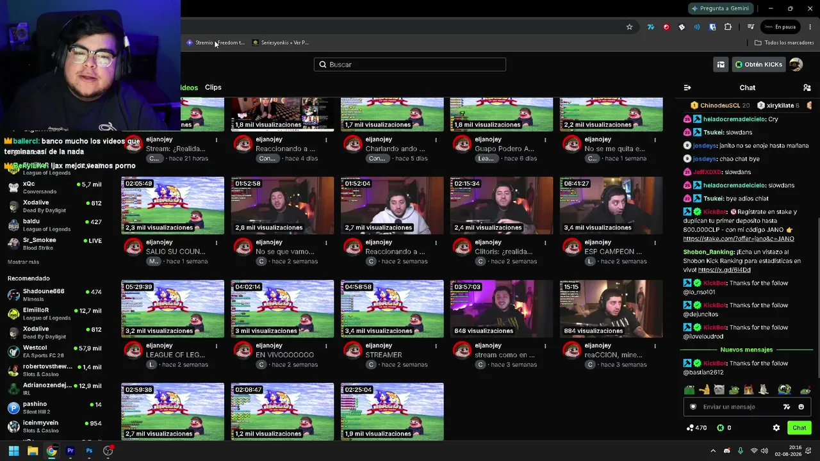Open the 7TV browser extension
The image size is (820, 461).
coord(651,27)
